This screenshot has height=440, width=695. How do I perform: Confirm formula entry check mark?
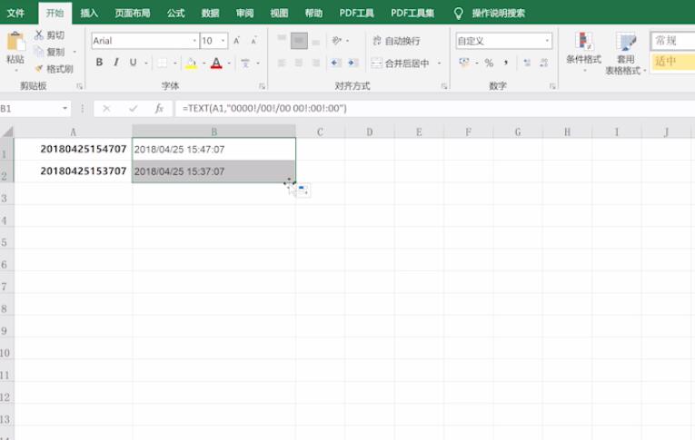pyautogui.click(x=133, y=109)
